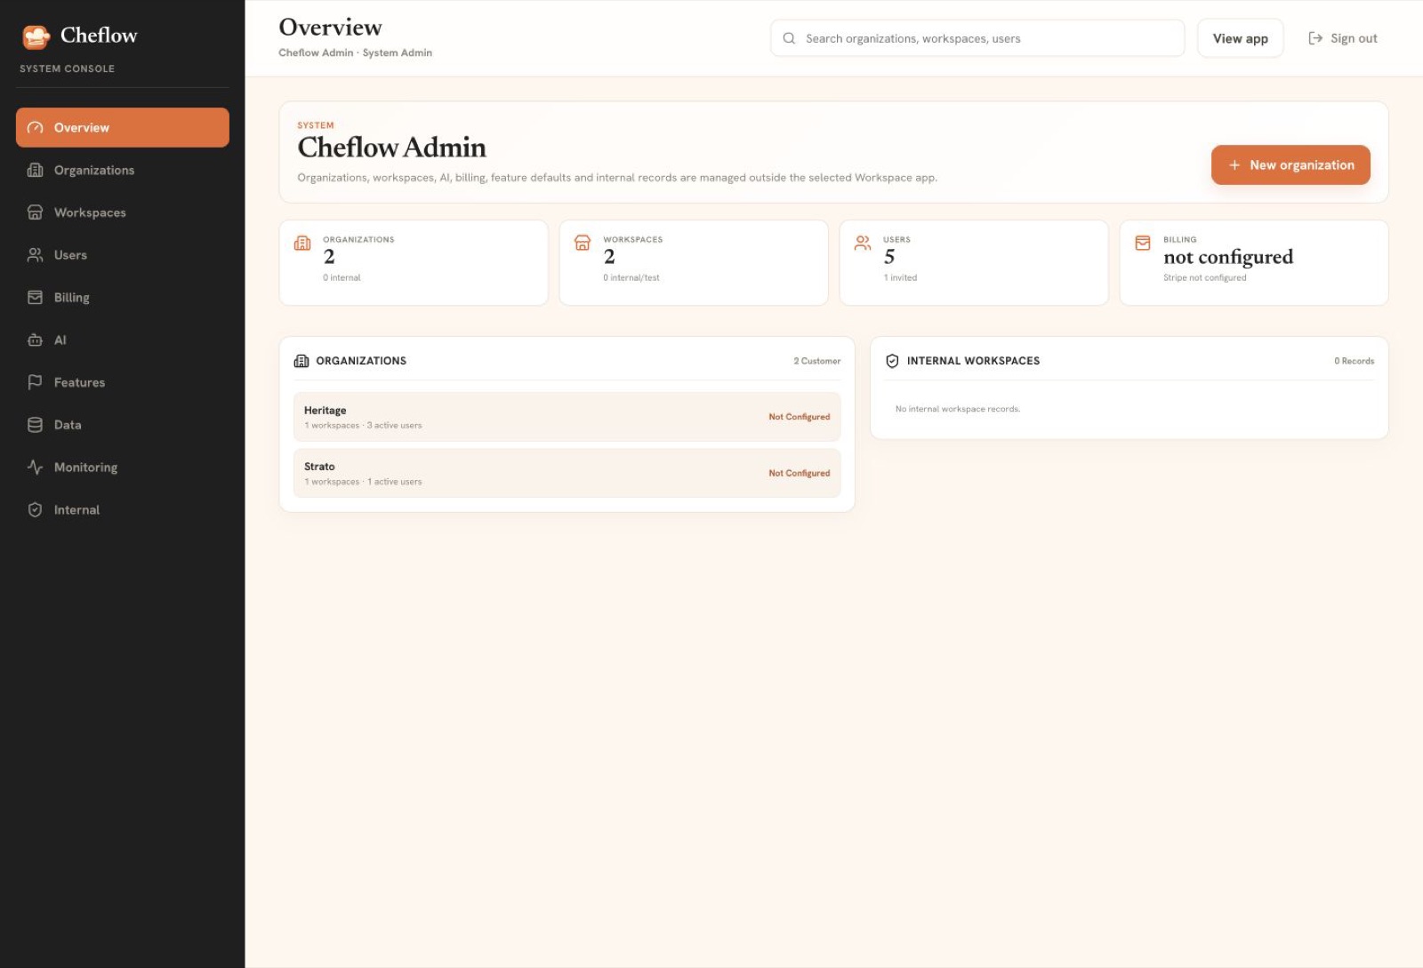Go to Monitoring in the sidebar
The height and width of the screenshot is (968, 1423).
tap(123, 468)
